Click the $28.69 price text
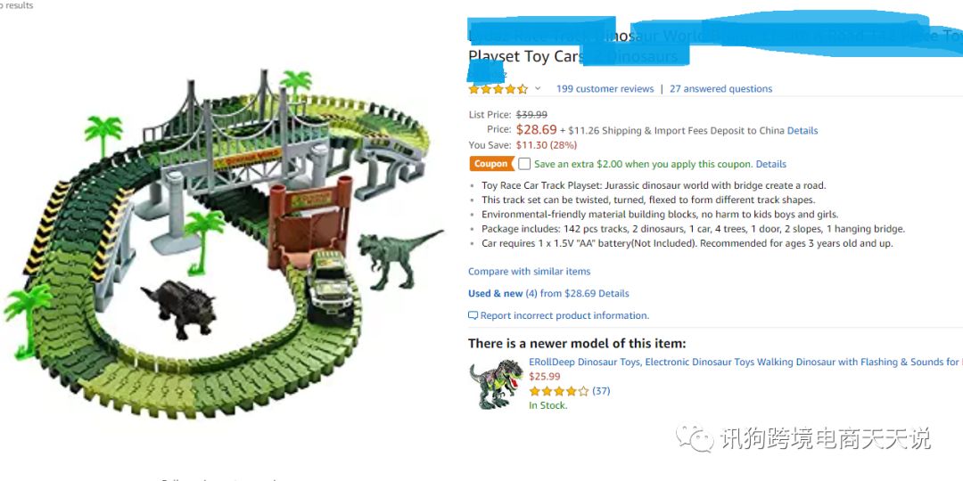Viewport: 963px width, 481px height. 536,130
